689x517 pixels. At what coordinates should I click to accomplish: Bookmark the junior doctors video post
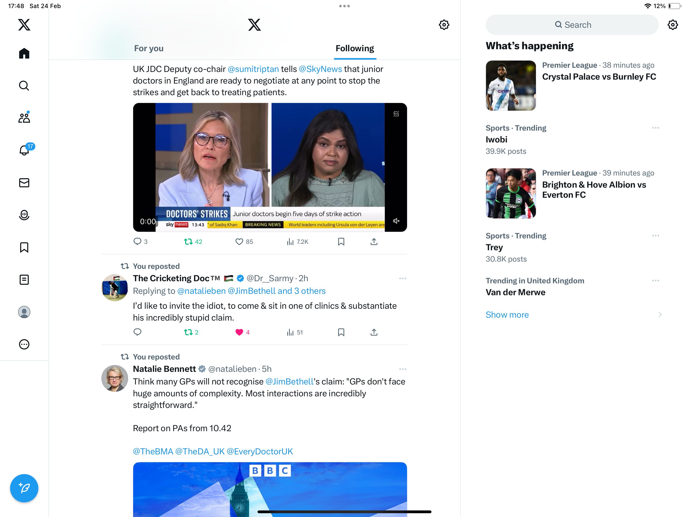coord(341,242)
